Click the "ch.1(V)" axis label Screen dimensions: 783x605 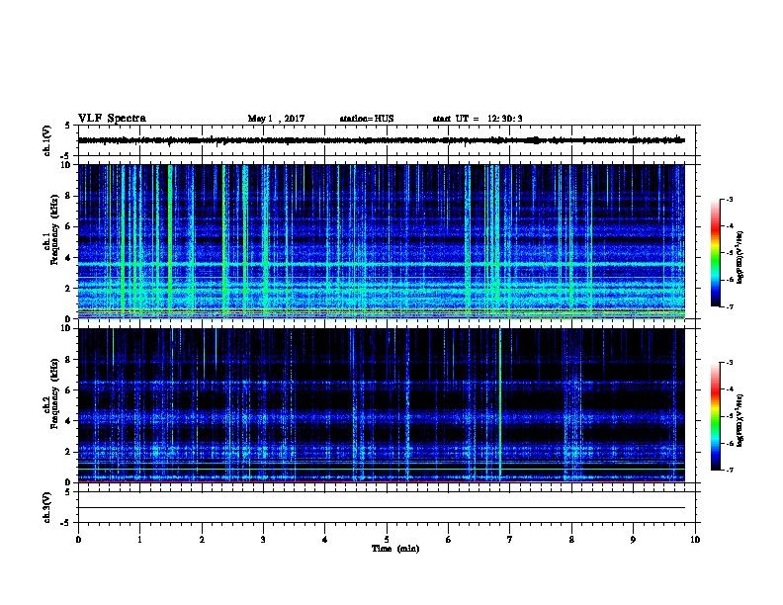[x=47, y=140]
